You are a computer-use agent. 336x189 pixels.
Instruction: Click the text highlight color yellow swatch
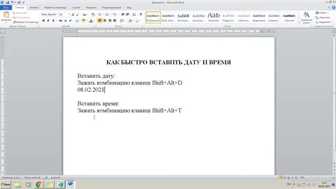click(x=84, y=20)
